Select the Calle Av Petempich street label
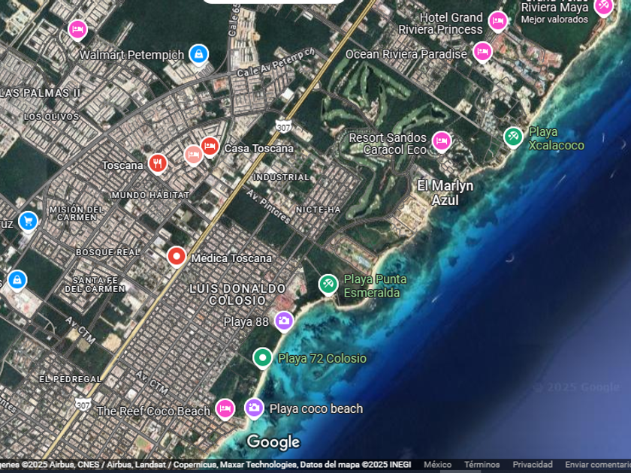 click(x=276, y=62)
